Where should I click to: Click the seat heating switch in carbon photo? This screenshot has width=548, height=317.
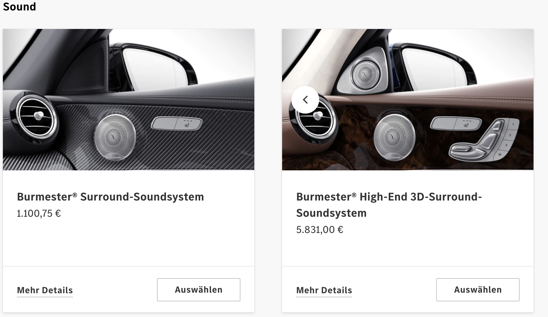[x=177, y=124]
